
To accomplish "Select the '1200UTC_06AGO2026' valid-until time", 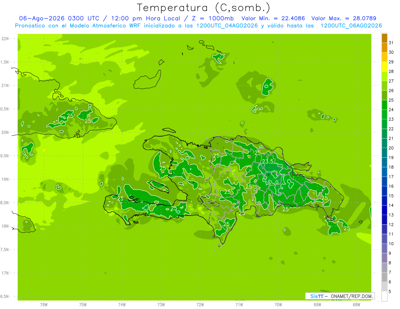I will tap(351, 26).
